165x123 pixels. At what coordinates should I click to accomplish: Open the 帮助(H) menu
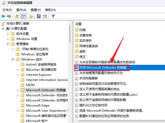click(50, 10)
